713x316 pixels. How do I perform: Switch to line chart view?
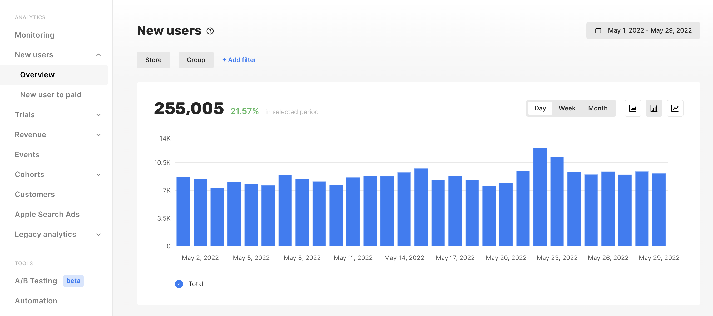[675, 108]
